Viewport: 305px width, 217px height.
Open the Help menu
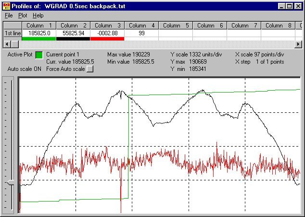click(x=38, y=15)
